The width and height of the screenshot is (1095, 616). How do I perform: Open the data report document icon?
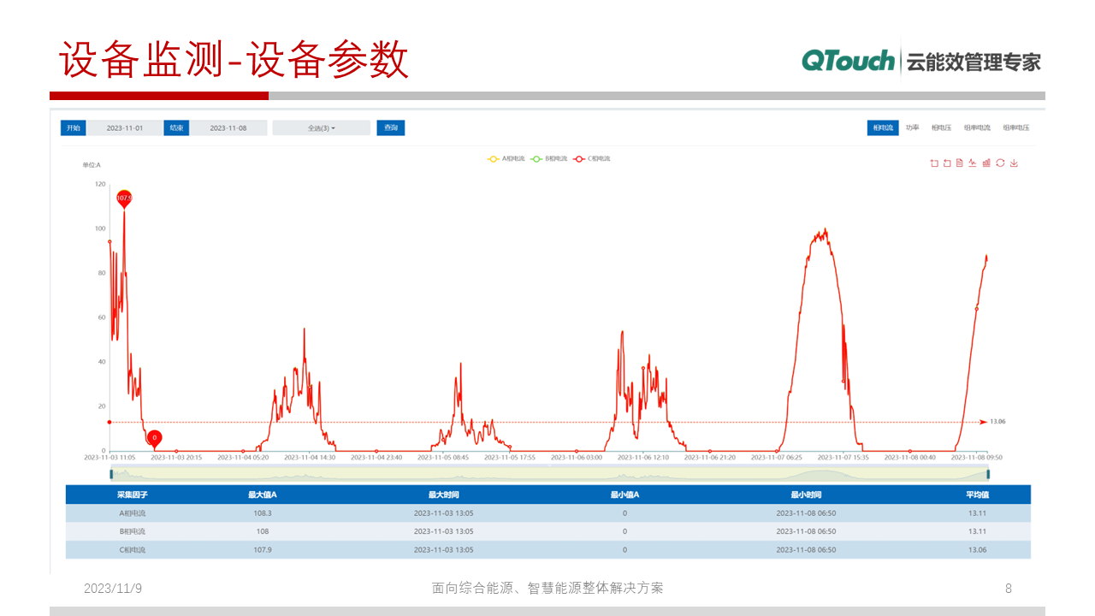click(x=960, y=163)
